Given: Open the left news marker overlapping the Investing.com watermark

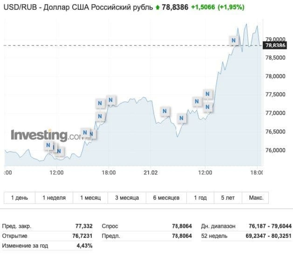Looking at the screenshot, I should [x=85, y=132].
